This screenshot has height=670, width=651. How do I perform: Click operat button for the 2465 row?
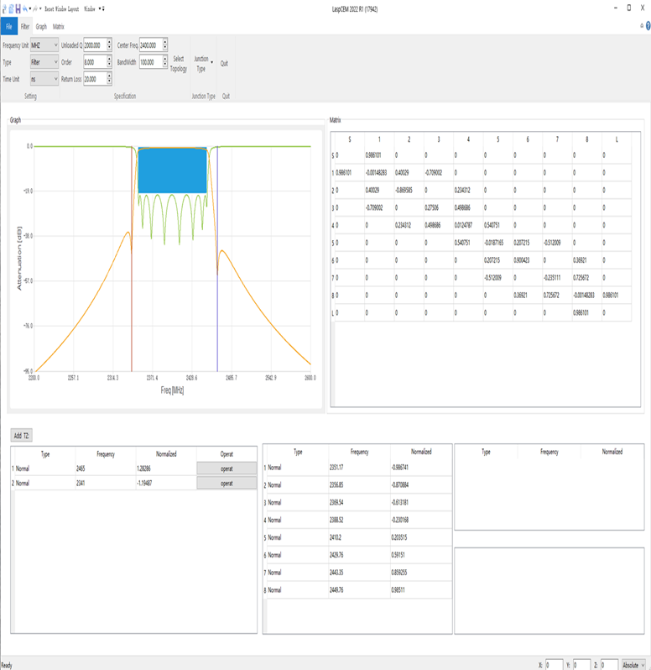coord(227,468)
